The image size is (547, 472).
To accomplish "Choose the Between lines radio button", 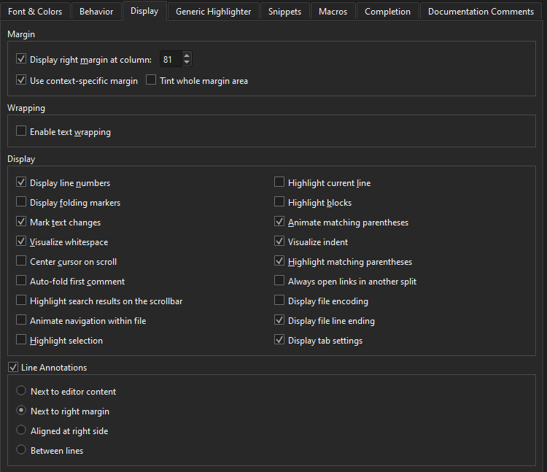I will 21,450.
